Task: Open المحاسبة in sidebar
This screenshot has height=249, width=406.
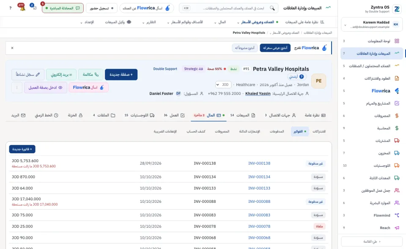Action: (372, 128)
